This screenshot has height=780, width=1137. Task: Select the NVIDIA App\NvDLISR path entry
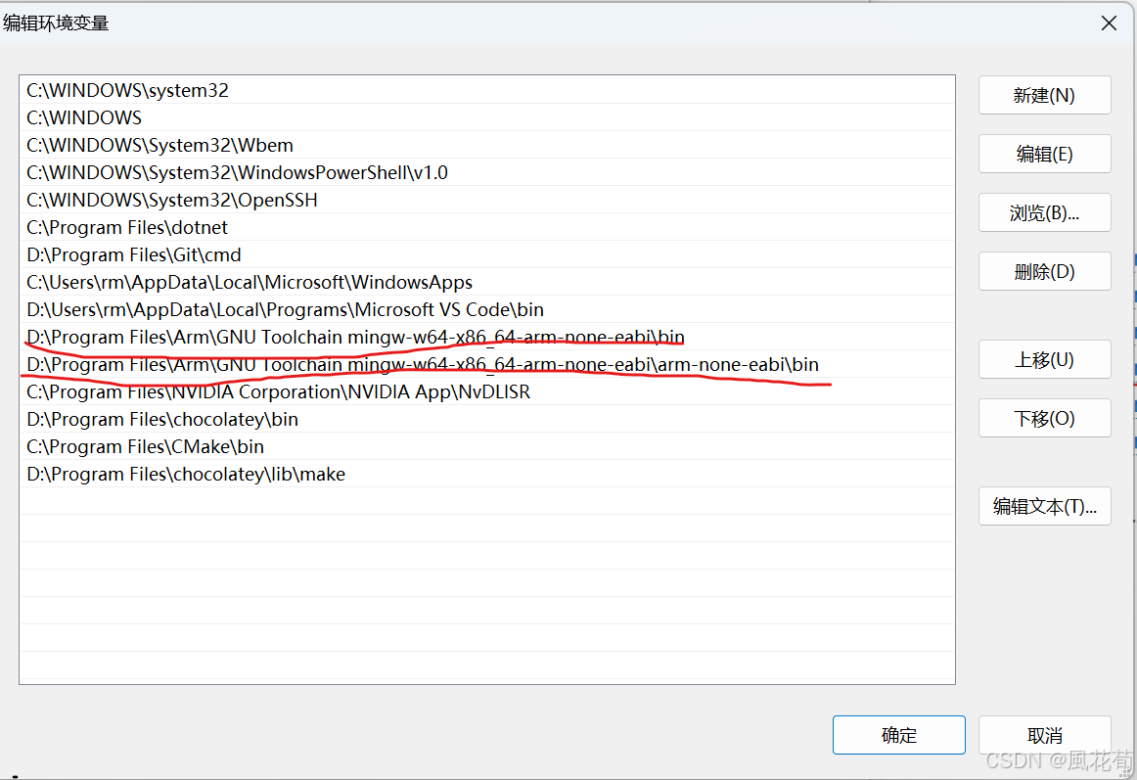(x=278, y=391)
